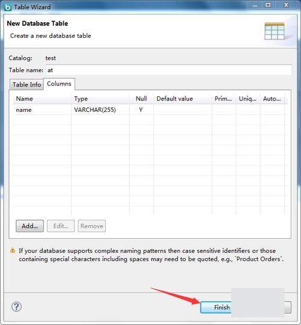
Task: Click the warning icon beside naming note
Action: (x=13, y=250)
